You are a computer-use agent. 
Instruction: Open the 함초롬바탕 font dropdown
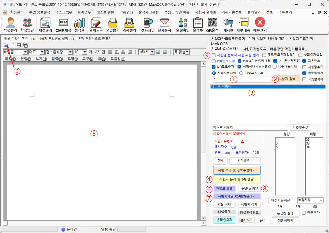(70, 52)
